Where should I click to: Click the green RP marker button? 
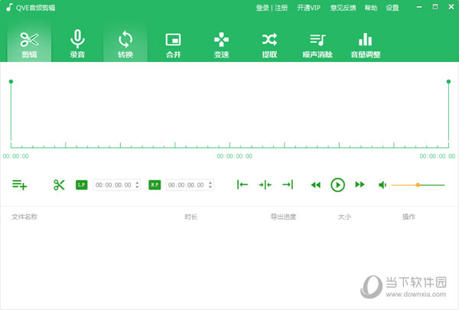pyautogui.click(x=155, y=185)
